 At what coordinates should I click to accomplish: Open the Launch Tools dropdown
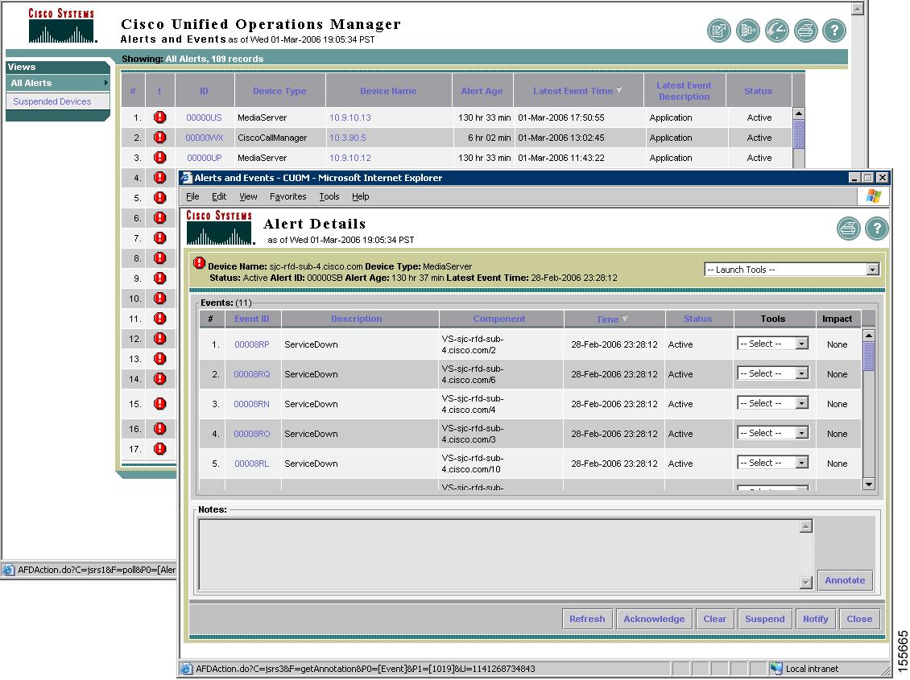coord(792,270)
